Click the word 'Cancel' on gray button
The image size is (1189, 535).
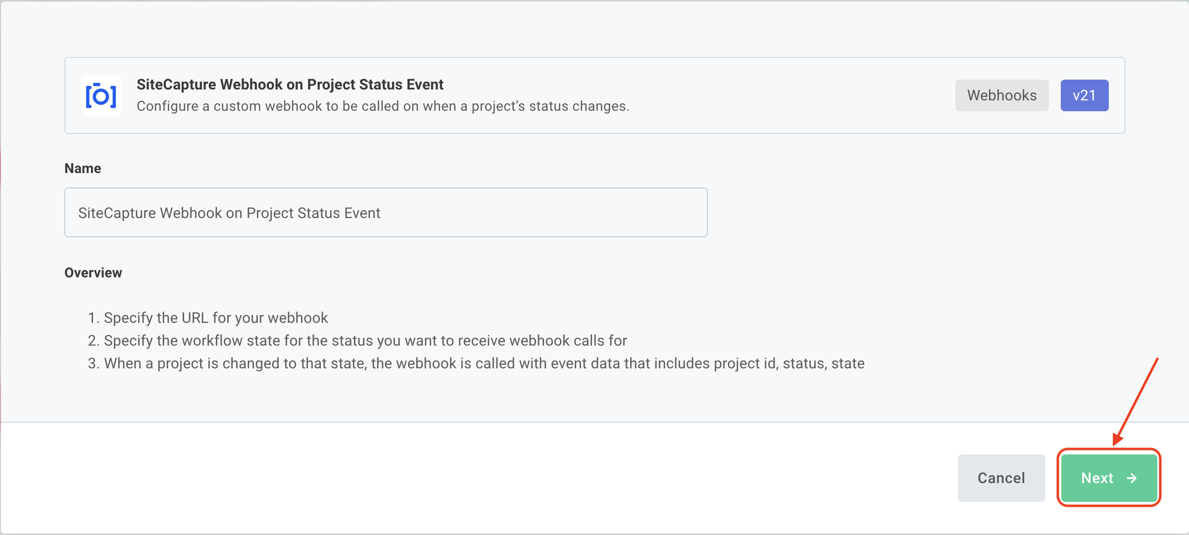1001,478
